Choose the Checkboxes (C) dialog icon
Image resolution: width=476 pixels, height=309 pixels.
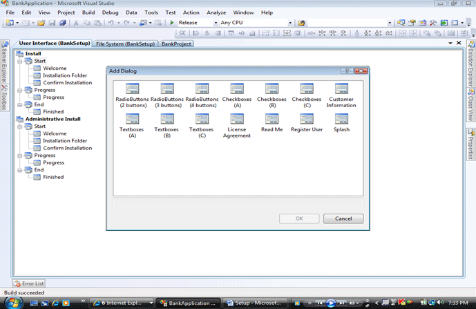tap(307, 88)
